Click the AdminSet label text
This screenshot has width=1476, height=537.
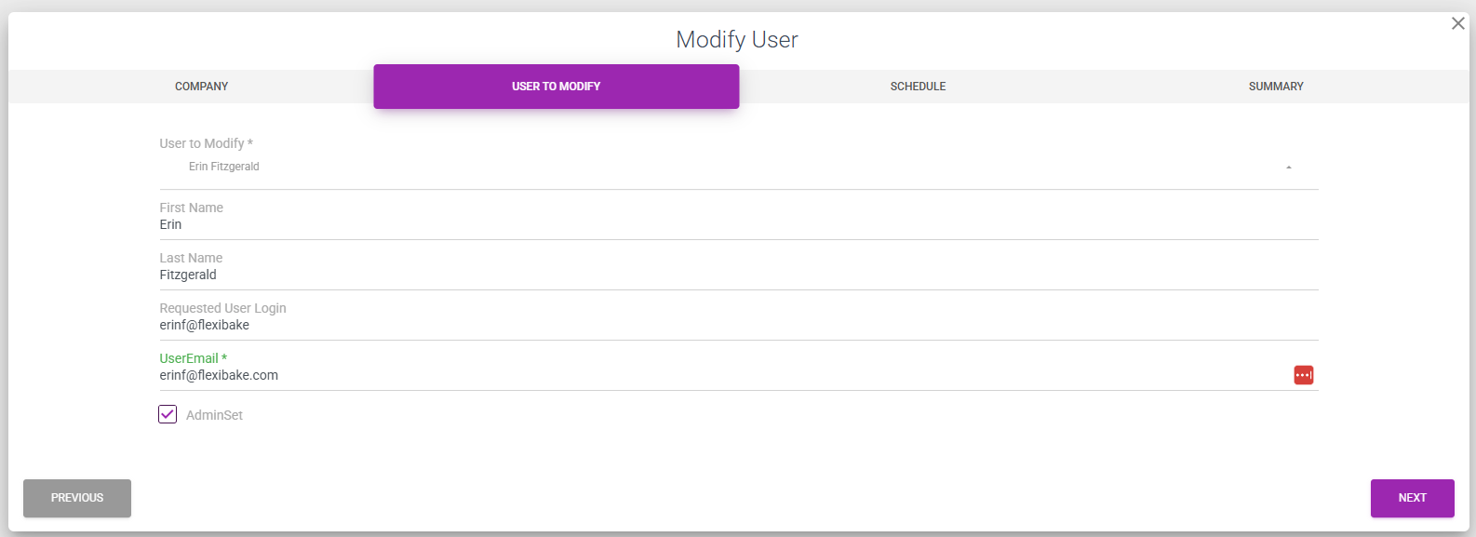(214, 415)
